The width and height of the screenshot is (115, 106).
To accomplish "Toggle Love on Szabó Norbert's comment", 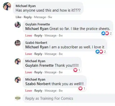I will pos(29,54).
